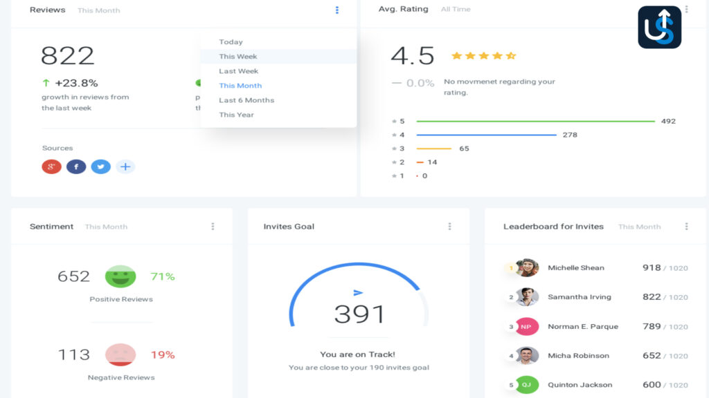
Task: Click the All Time label beside Avg. Rating
Action: click(456, 9)
